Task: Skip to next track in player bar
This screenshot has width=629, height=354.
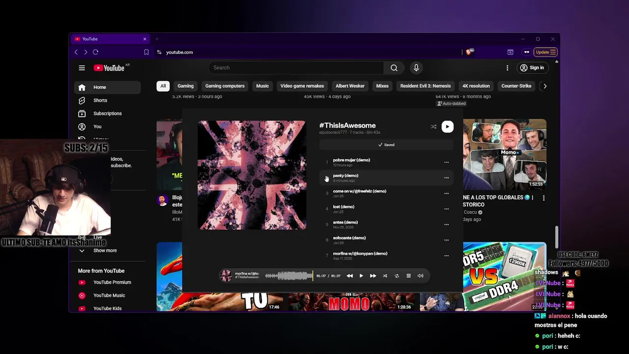Action: coord(373,276)
